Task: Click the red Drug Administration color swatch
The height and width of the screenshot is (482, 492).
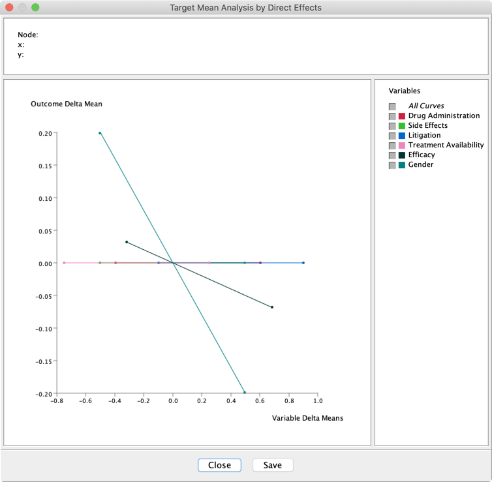Action: (403, 116)
